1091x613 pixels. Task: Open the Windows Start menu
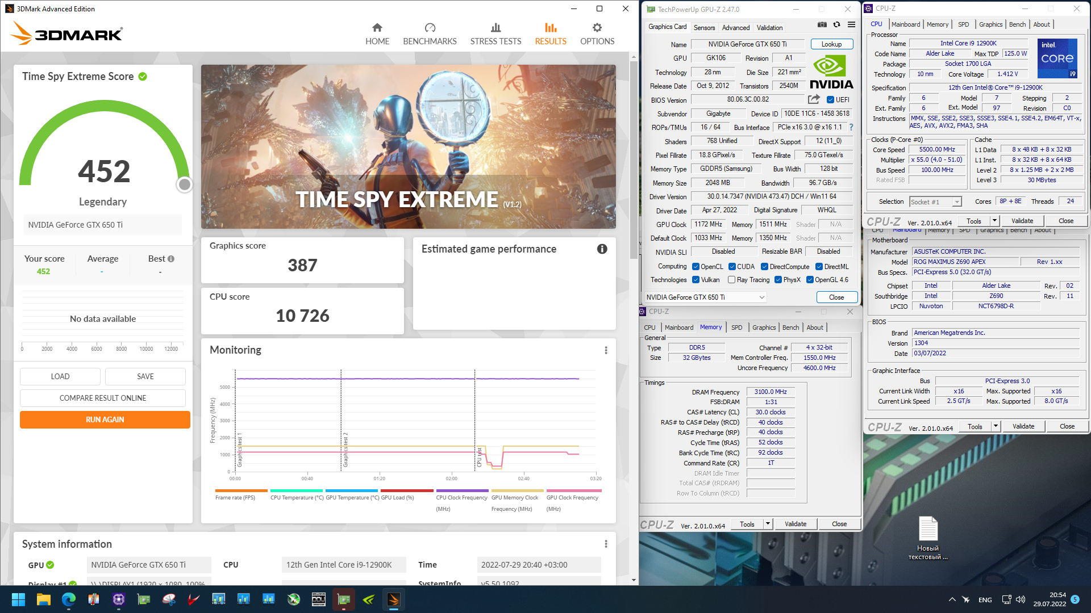[18, 599]
